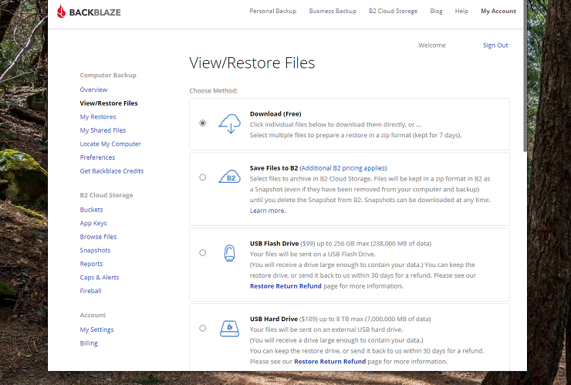Click the USB Flash Drive title text
571x385 pixels.
click(x=274, y=243)
